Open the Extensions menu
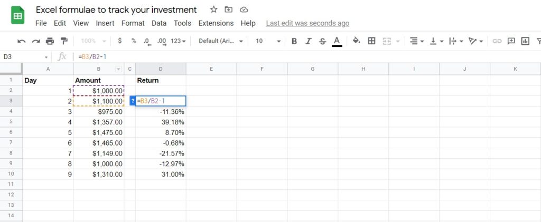Image resolution: width=541 pixels, height=222 pixels. coord(216,23)
